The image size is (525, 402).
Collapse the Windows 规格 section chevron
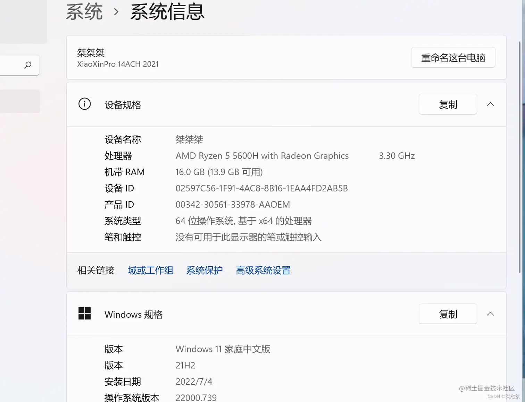pos(490,314)
